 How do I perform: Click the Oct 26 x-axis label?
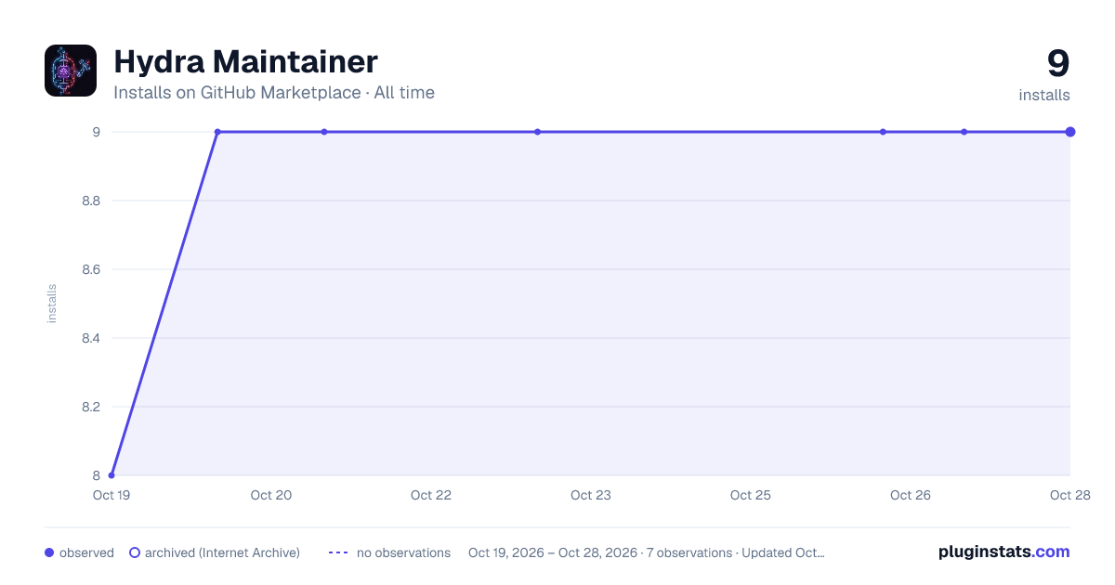pyautogui.click(x=911, y=495)
